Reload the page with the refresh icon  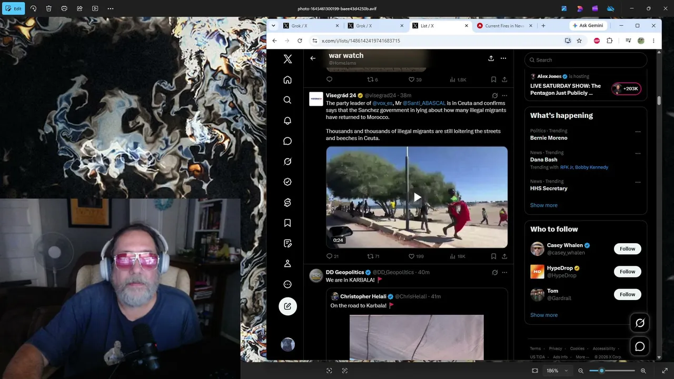tap(300, 41)
